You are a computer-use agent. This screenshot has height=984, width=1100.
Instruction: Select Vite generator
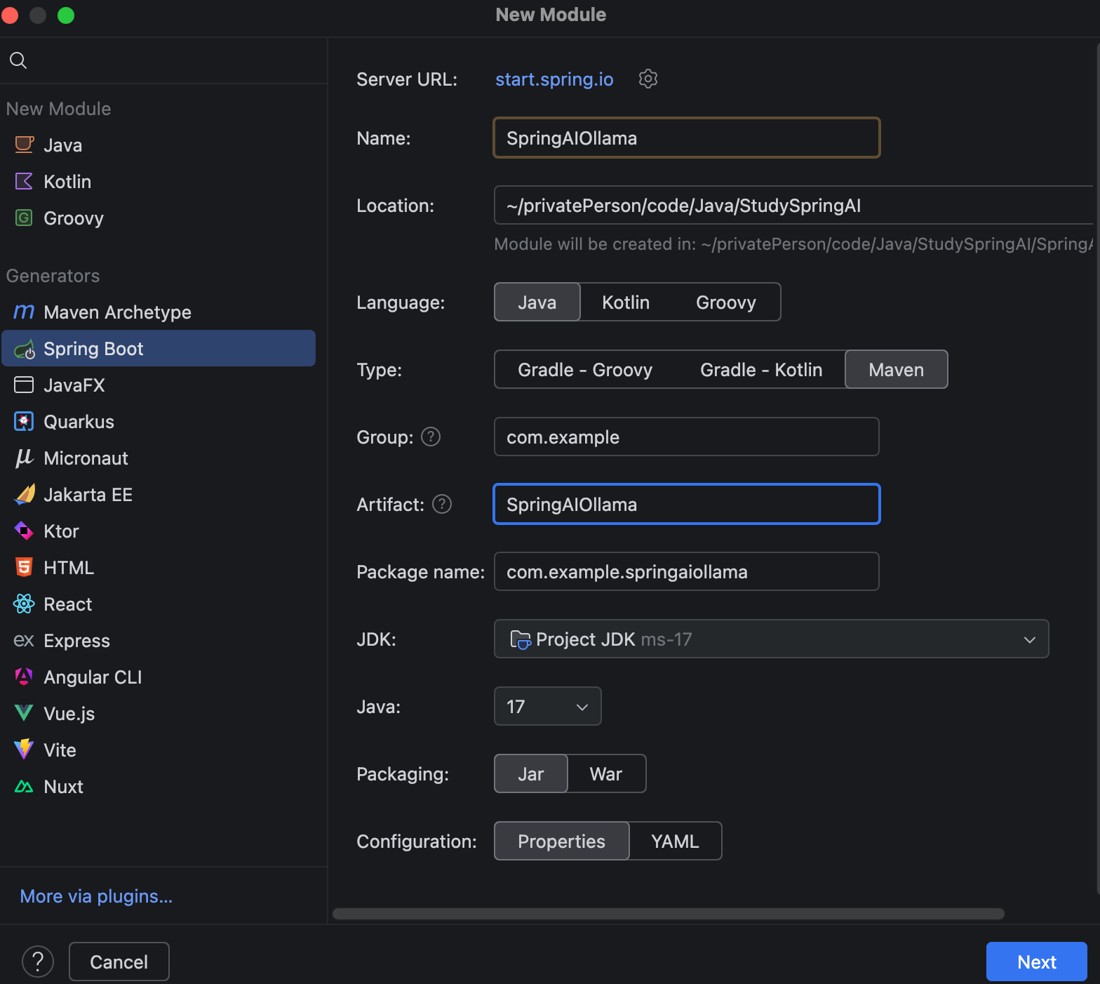(159, 750)
